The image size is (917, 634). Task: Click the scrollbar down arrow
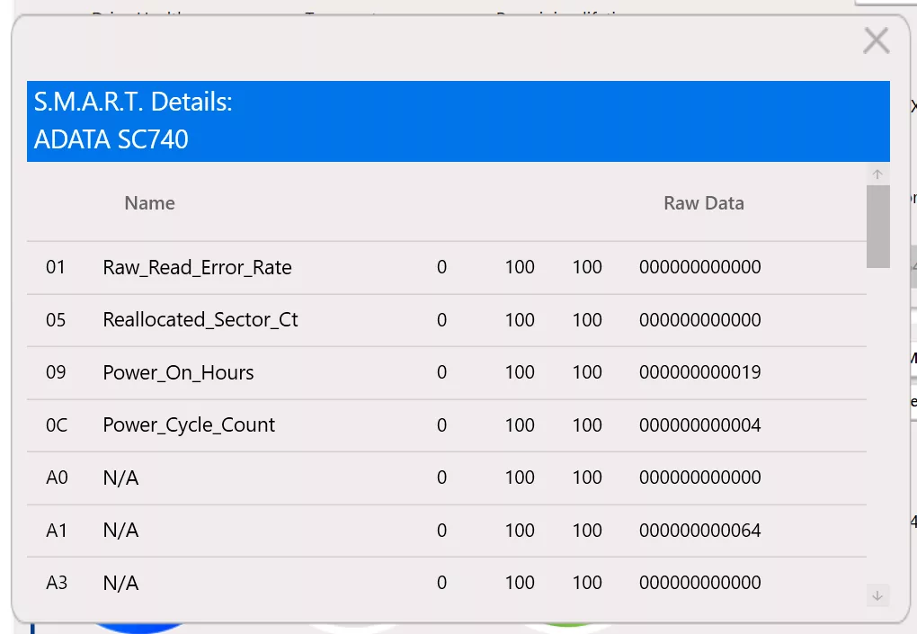point(877,595)
